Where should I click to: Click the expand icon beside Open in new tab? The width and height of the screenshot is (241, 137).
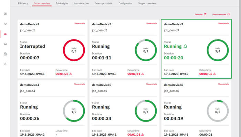[229, 14]
